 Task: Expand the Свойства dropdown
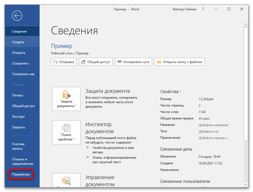click(x=171, y=92)
